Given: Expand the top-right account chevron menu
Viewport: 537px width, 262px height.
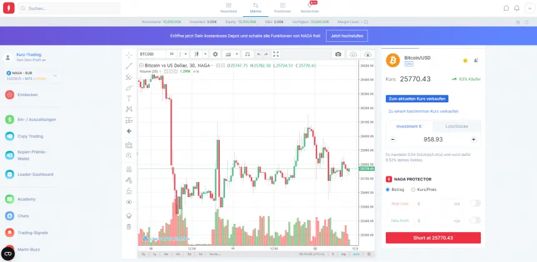Looking at the screenshot, I should click(530, 8).
